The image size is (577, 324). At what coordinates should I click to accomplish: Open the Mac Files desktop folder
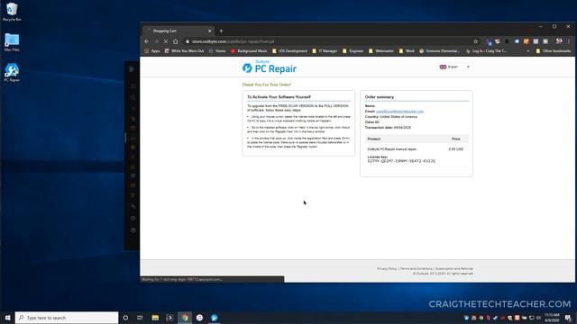(12, 42)
